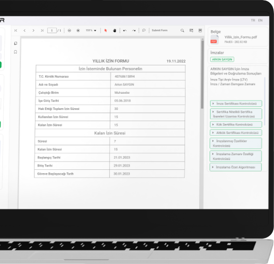This screenshot has height=264, width=274.
Task: Activate the hand pan tool
Action: tap(114, 31)
